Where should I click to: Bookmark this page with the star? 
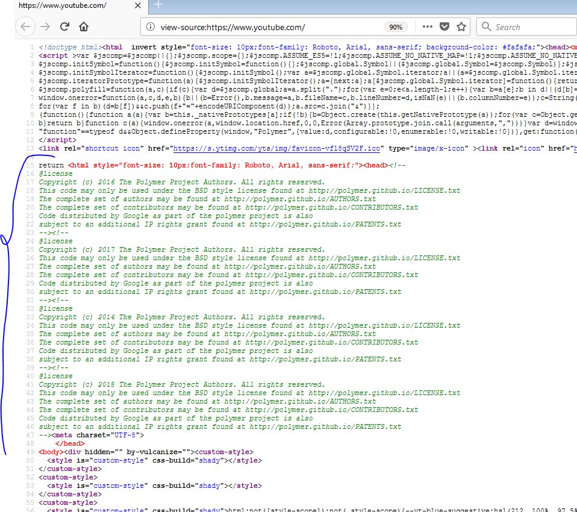coord(461,27)
